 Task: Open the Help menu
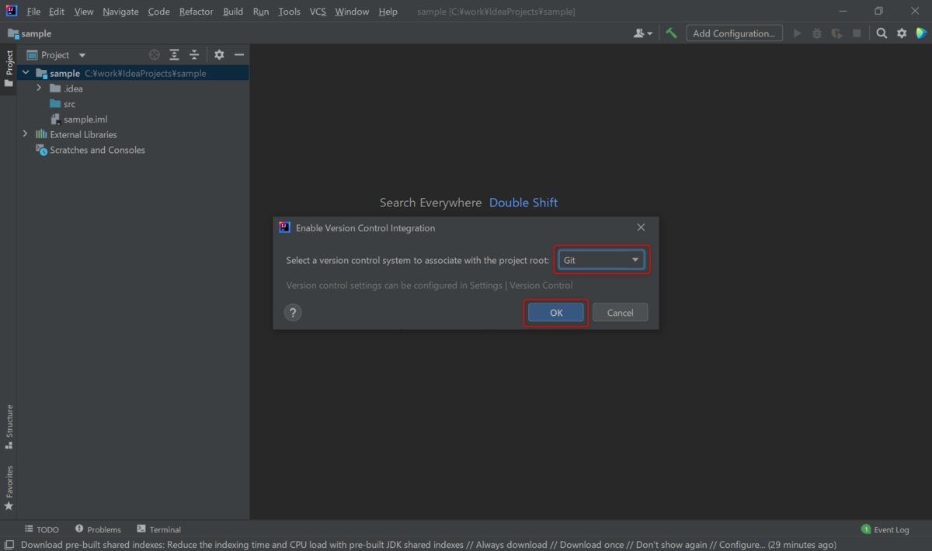(x=388, y=12)
